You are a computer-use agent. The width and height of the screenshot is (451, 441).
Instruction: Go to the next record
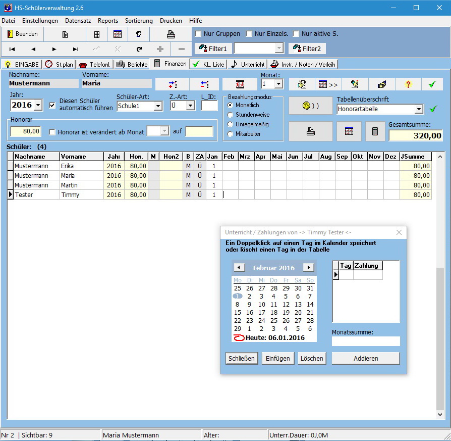54,50
